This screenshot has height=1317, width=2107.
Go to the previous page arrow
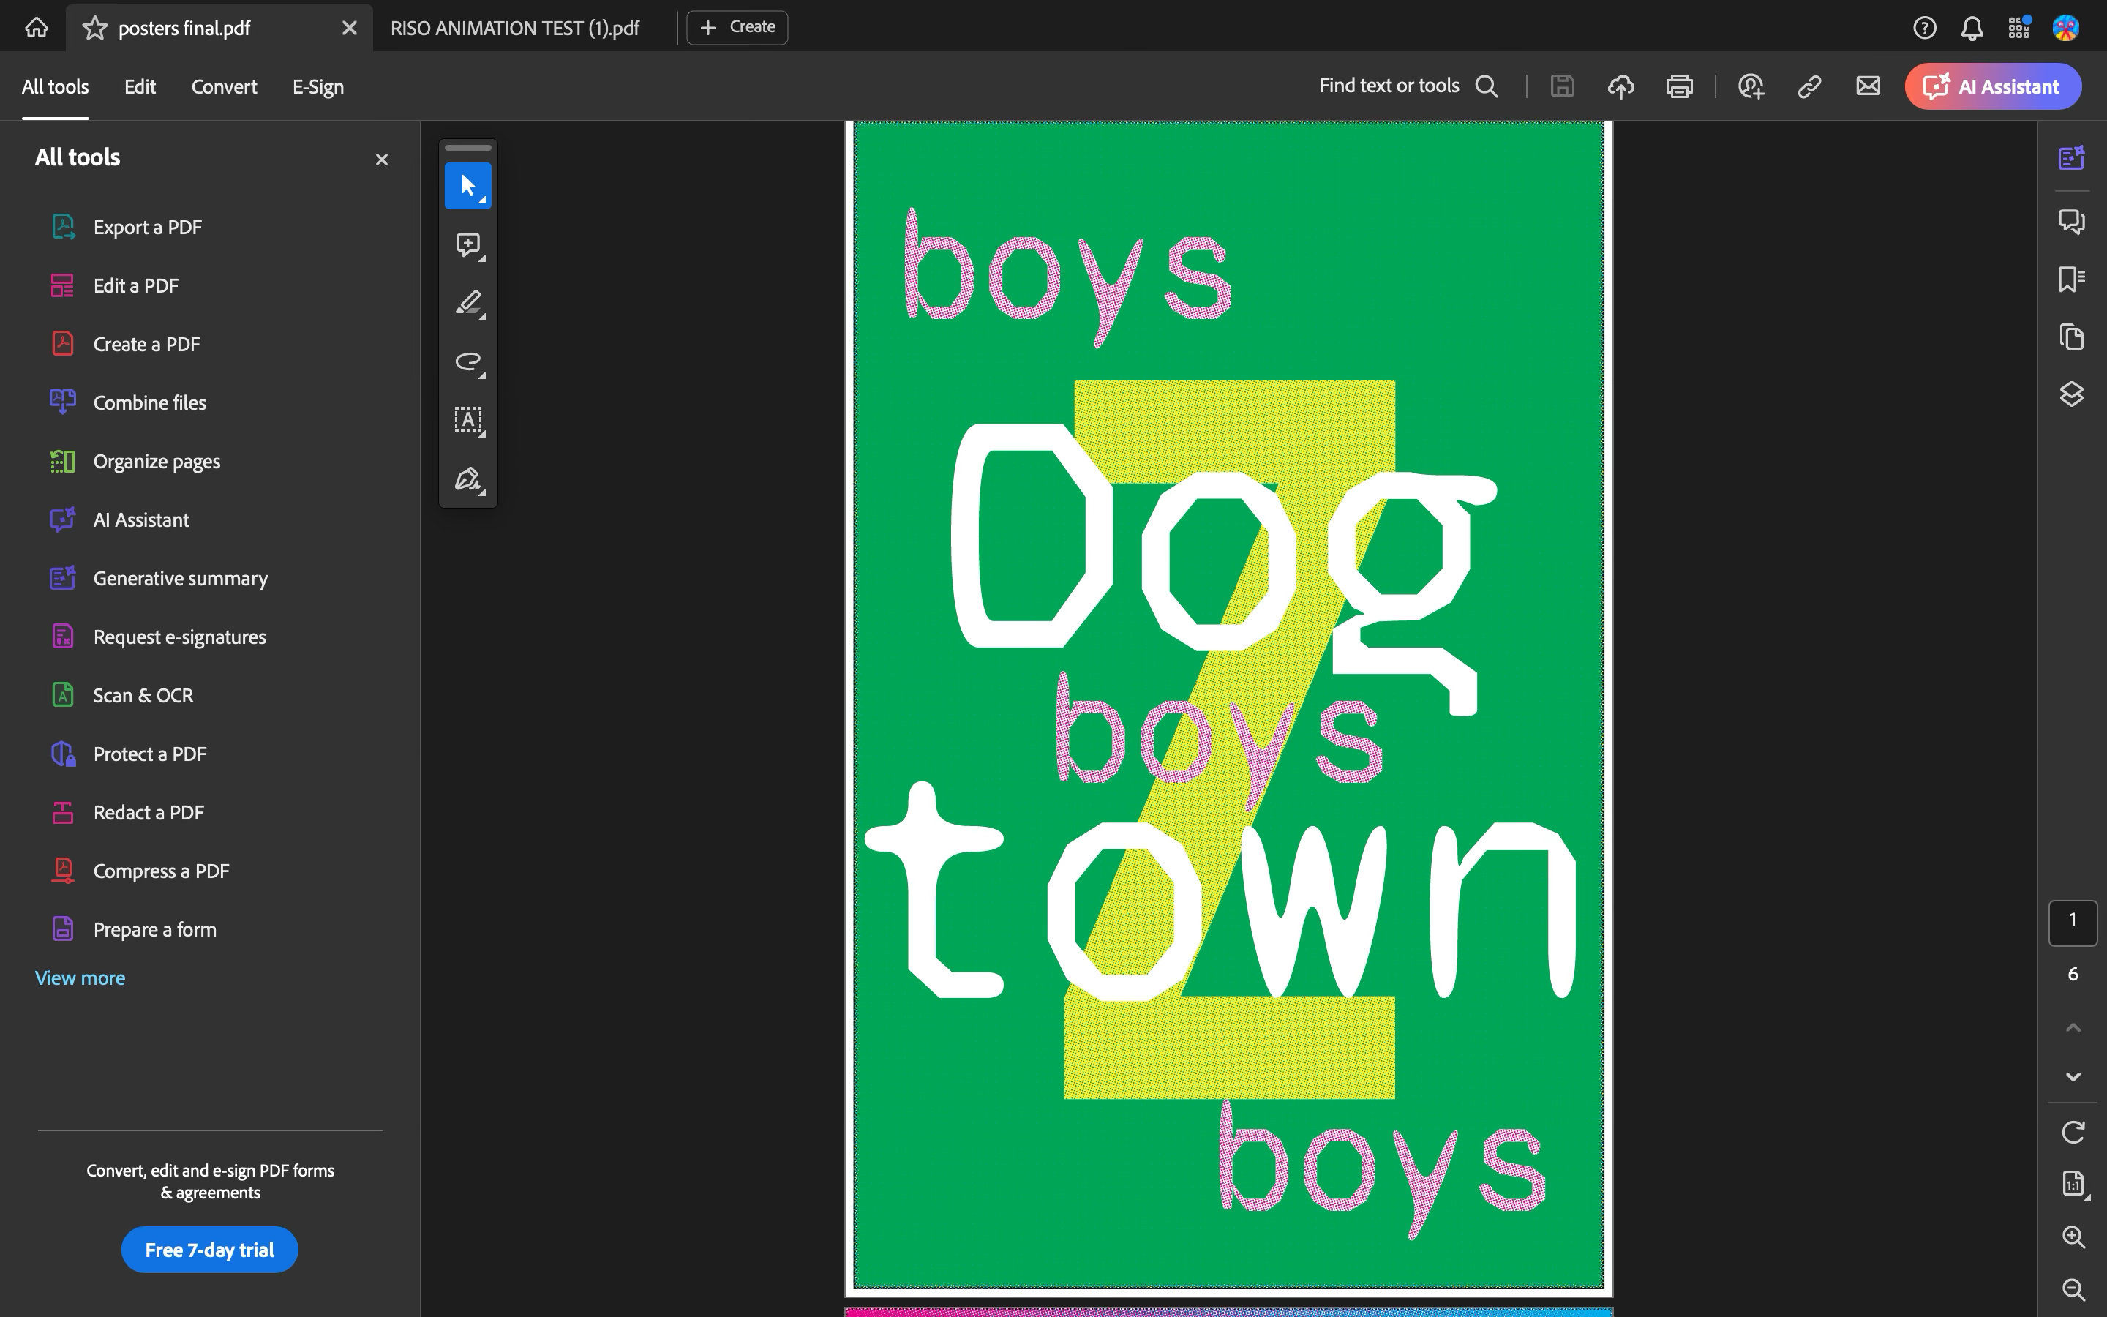(x=2073, y=1028)
